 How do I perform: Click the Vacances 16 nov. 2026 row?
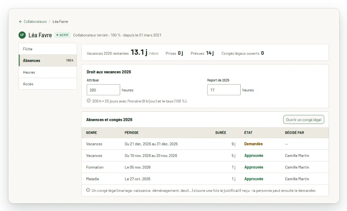(205, 156)
